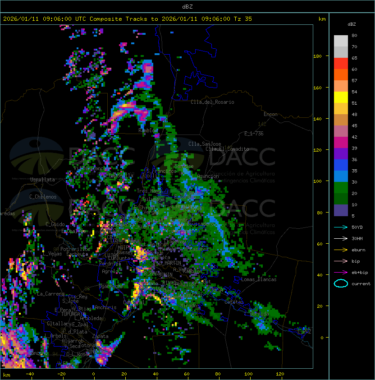Click the 'km' label at header right
The height and width of the screenshot is (380, 375).
point(322,19)
